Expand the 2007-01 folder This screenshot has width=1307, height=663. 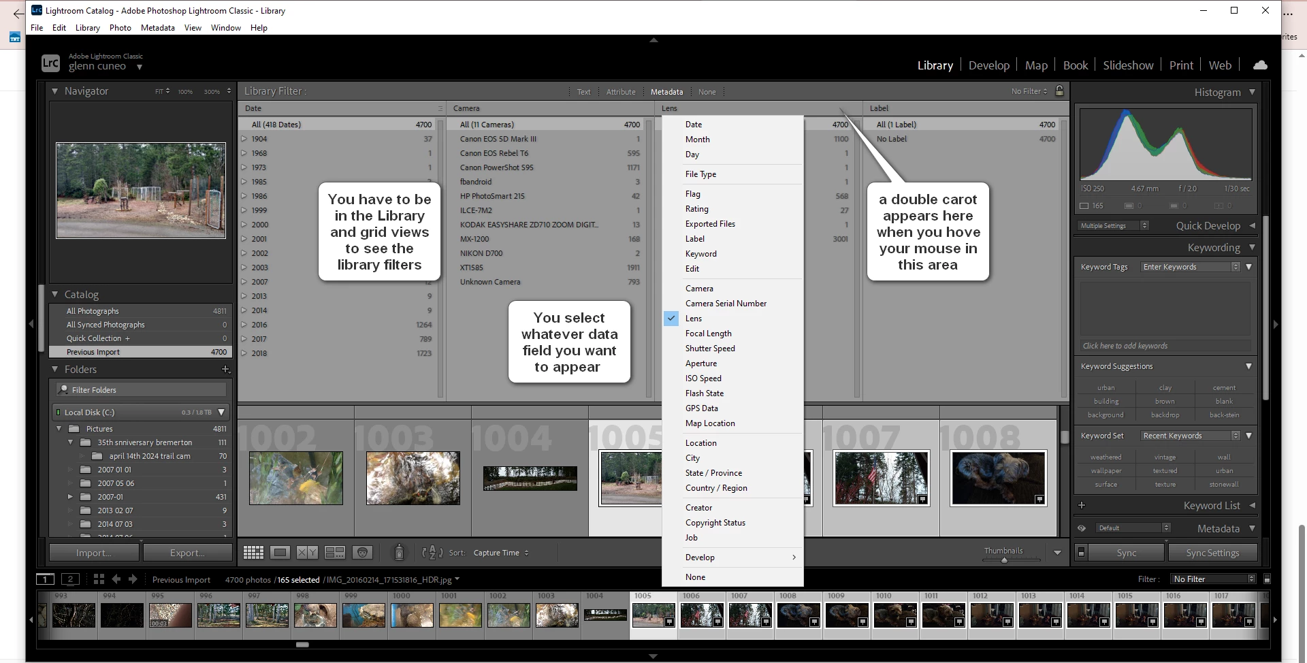pos(70,497)
